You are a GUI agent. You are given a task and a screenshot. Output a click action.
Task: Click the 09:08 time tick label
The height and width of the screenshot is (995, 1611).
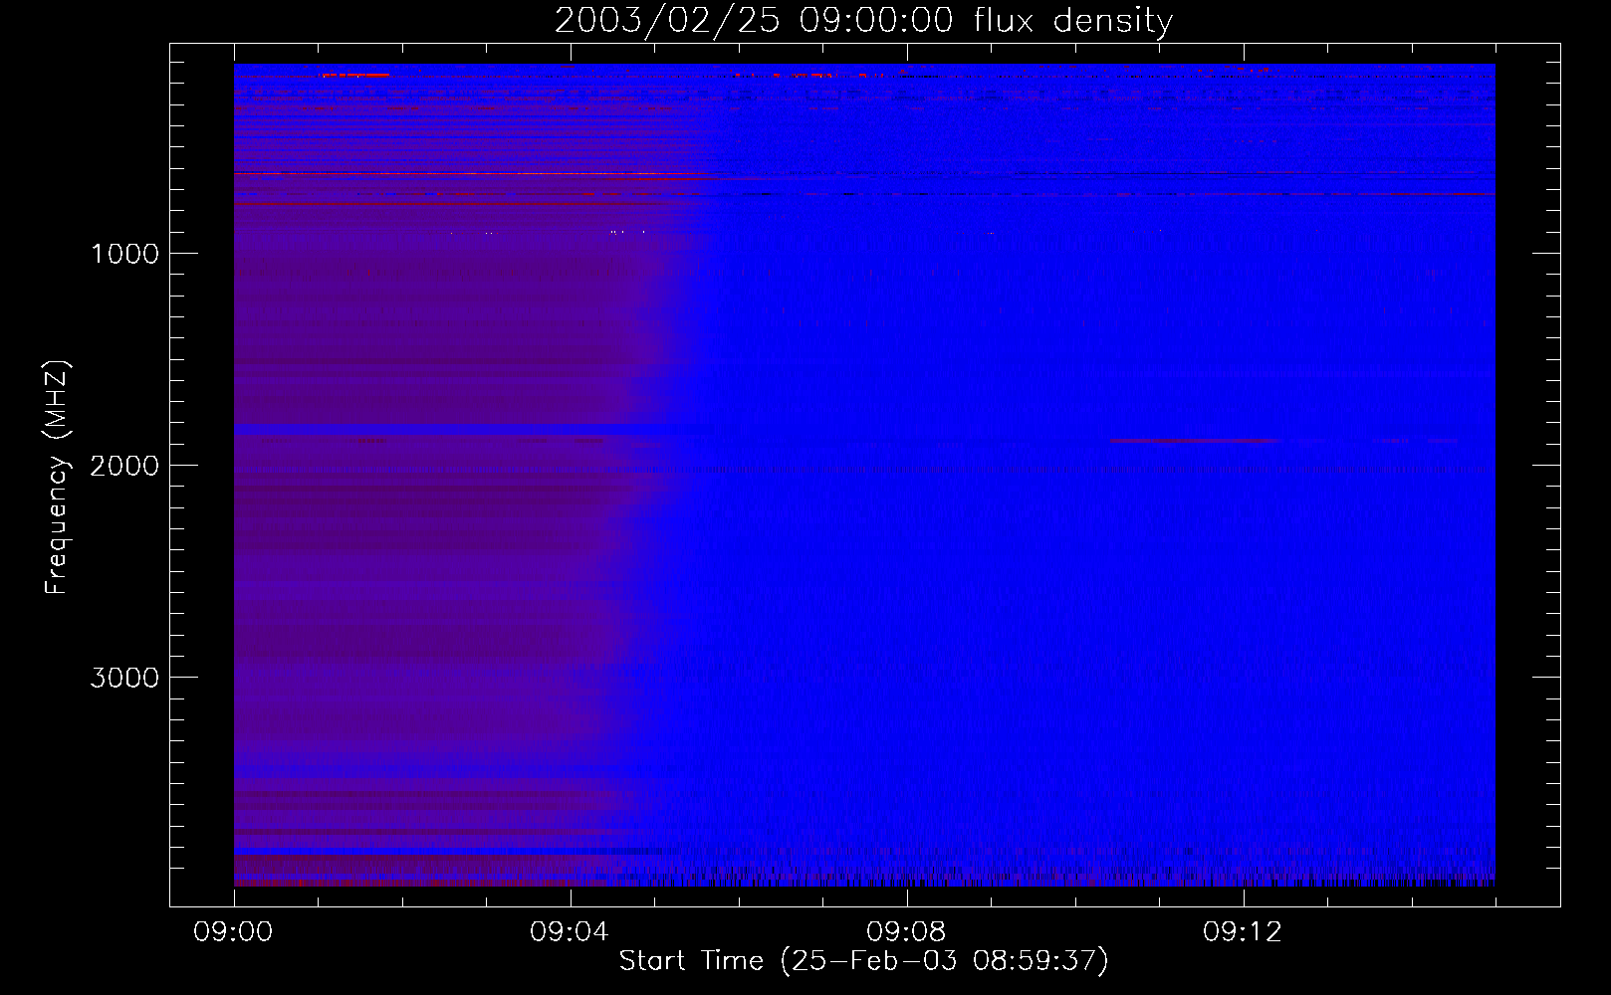click(x=906, y=932)
